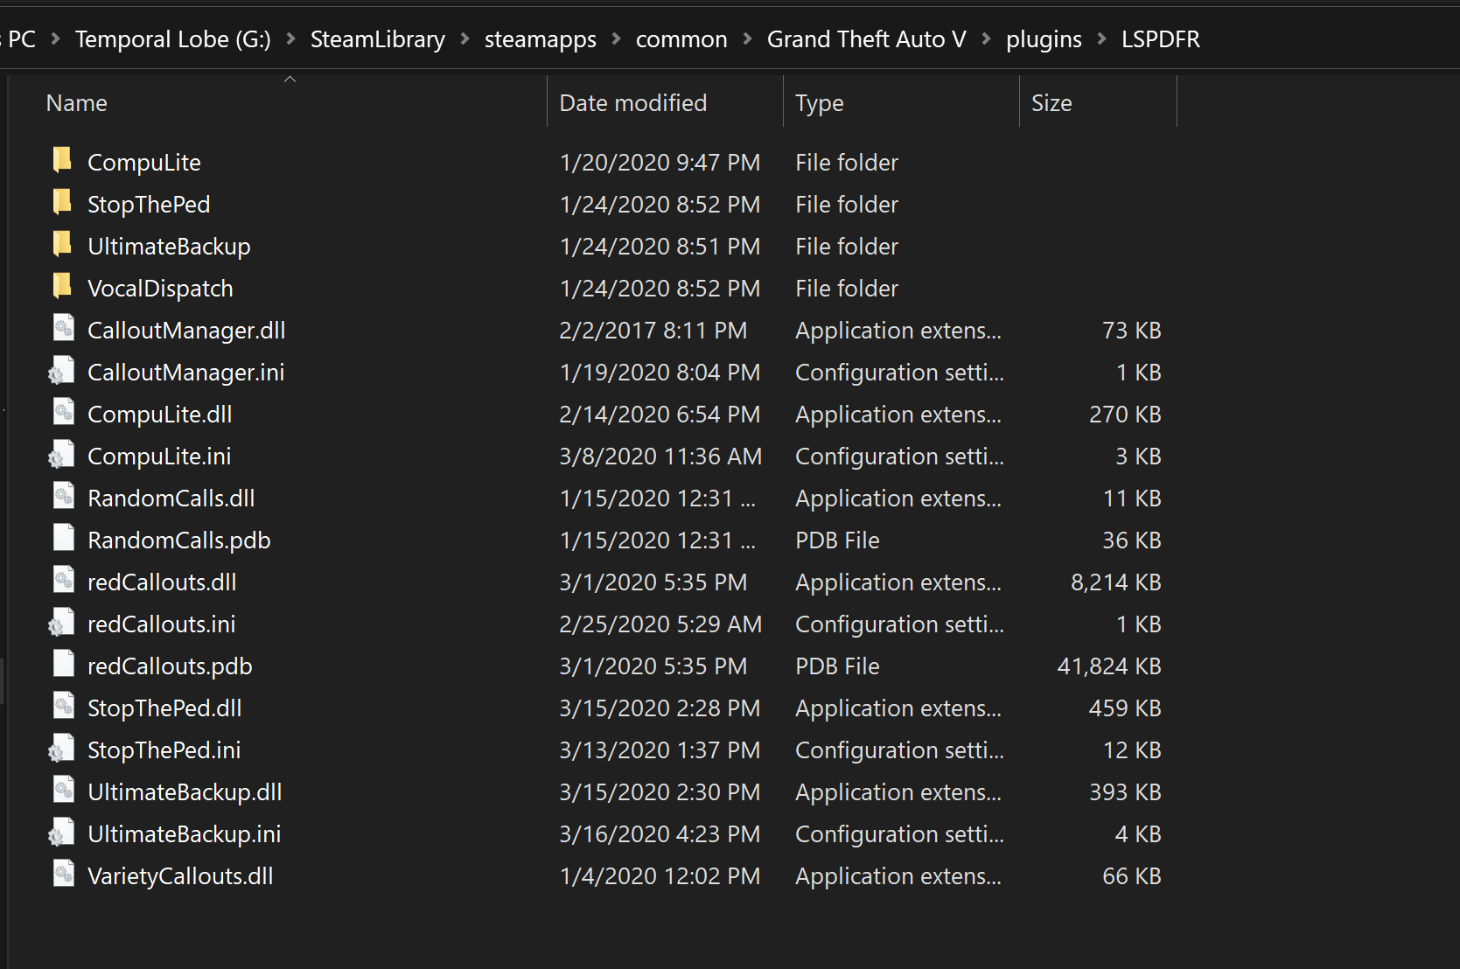Sort by the Date modified column

[632, 103]
